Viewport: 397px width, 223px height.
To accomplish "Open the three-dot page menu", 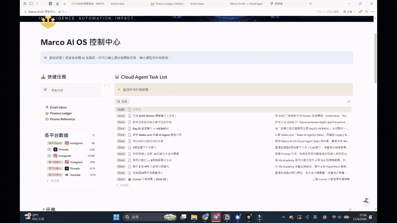I will click(372, 11).
